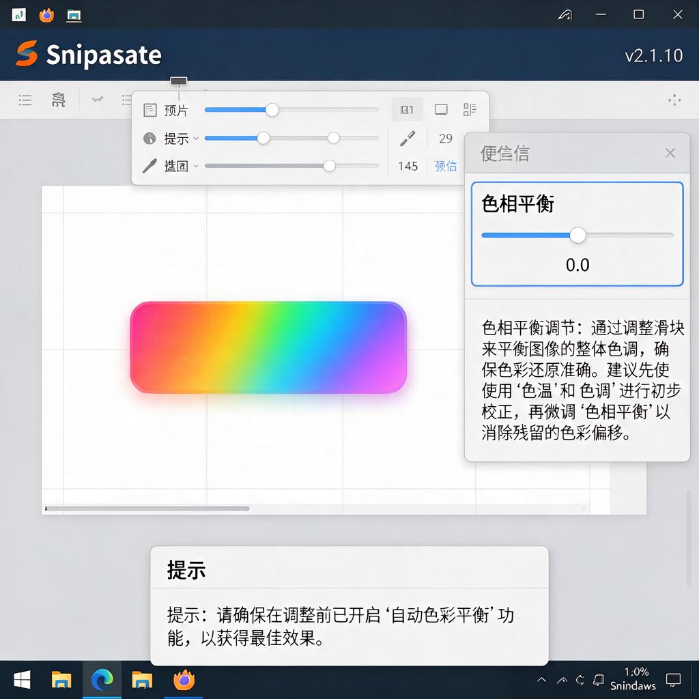Show hidden tray icons chevron
The height and width of the screenshot is (699, 699).
[x=541, y=680]
